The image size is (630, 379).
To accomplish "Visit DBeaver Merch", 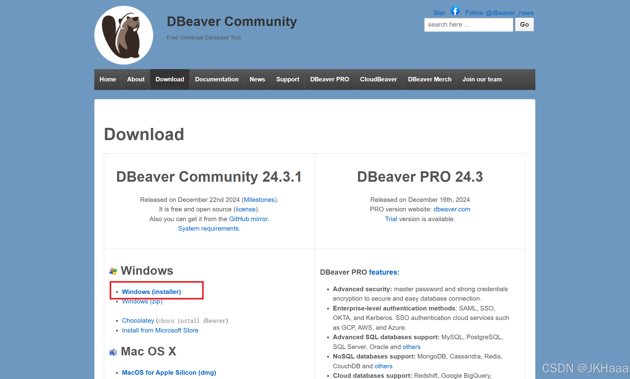I will pyautogui.click(x=430, y=79).
